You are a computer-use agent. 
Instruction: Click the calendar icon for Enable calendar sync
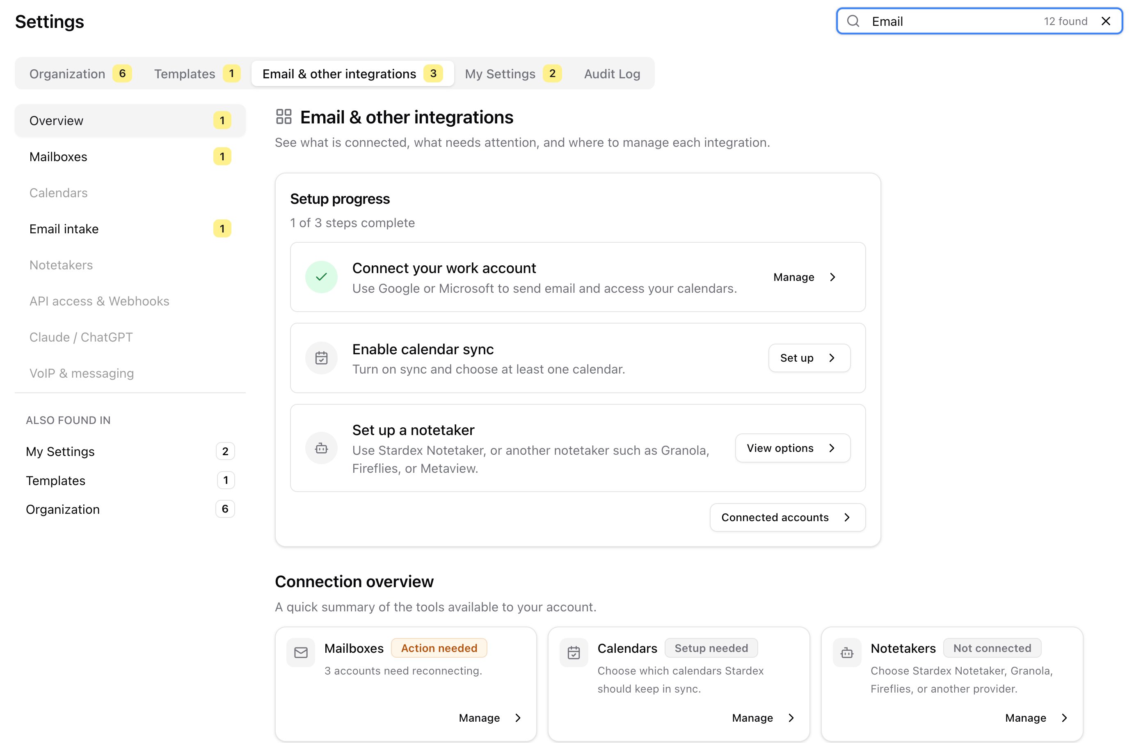321,358
